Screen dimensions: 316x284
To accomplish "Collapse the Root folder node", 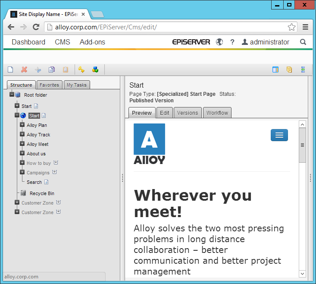I will 12,95.
